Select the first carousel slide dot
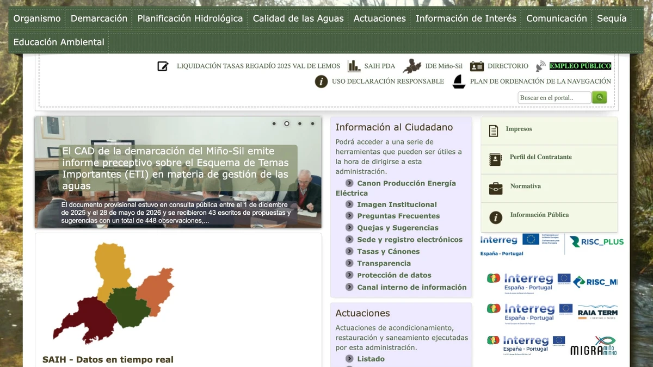 point(274,123)
